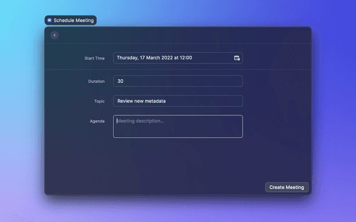The image size is (356, 222).
Task: Click the Topic label
Action: 99,101
